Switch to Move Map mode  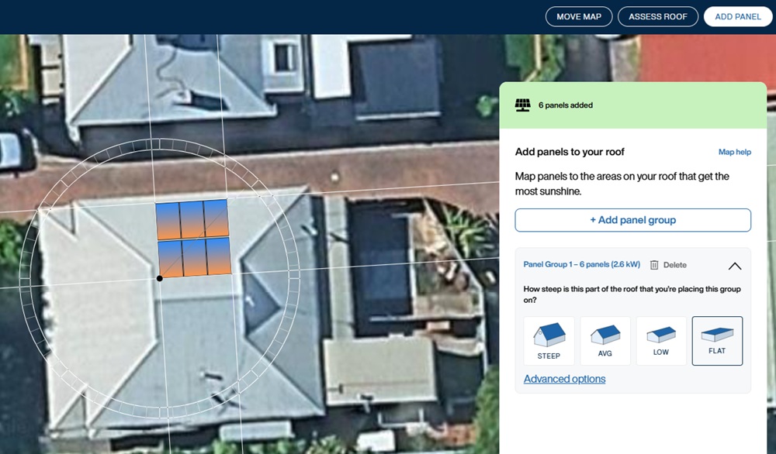point(579,17)
